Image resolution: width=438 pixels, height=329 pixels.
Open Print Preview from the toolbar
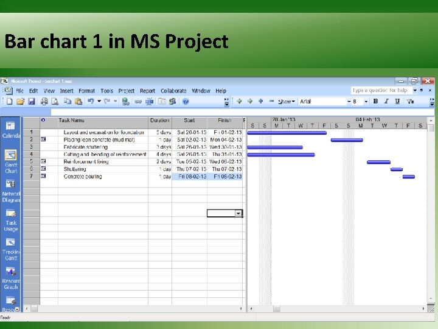point(55,101)
